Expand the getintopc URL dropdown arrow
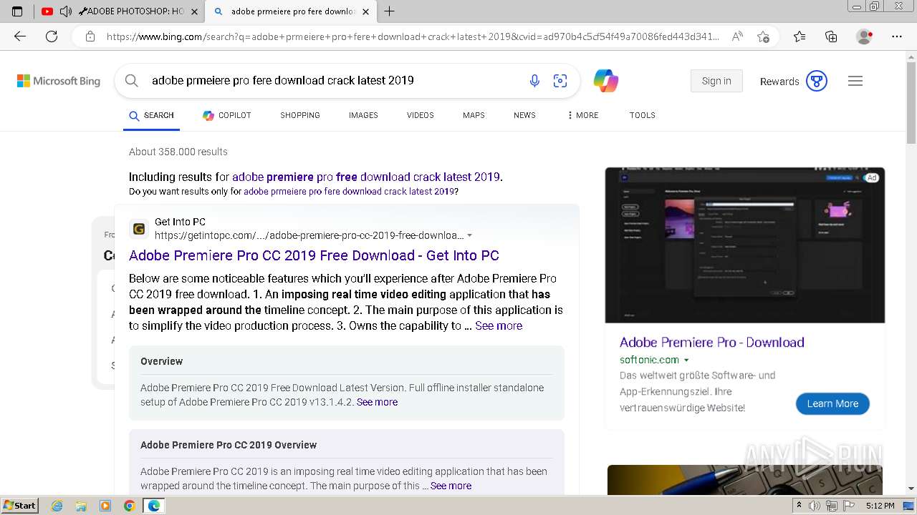Image resolution: width=917 pixels, height=515 pixels. tap(470, 235)
